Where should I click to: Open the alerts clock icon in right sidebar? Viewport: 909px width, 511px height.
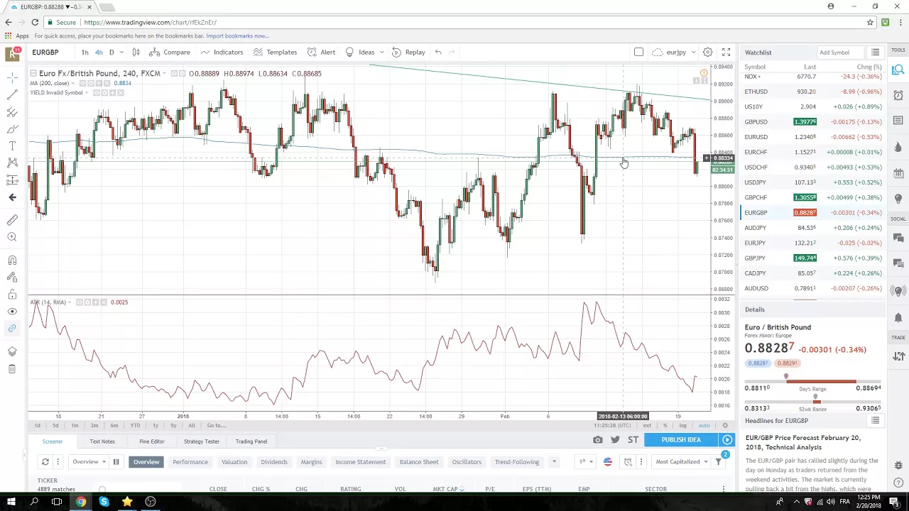click(898, 96)
